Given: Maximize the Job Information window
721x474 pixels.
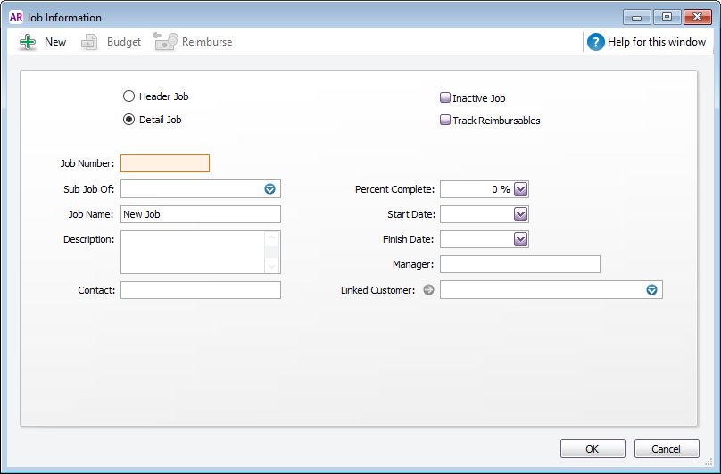Looking at the screenshot, I should (667, 17).
